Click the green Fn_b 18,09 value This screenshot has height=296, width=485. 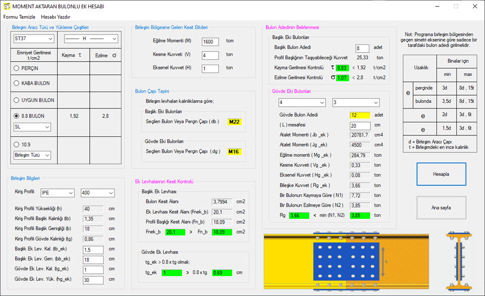coord(222,232)
